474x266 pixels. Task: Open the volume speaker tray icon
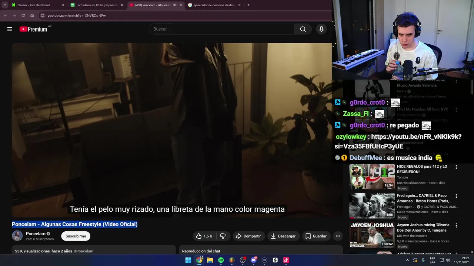(448, 260)
